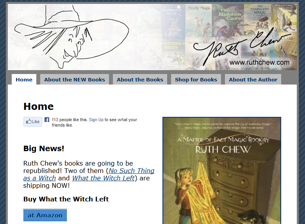Click the Facebook Like thumbs-up button

(33, 122)
